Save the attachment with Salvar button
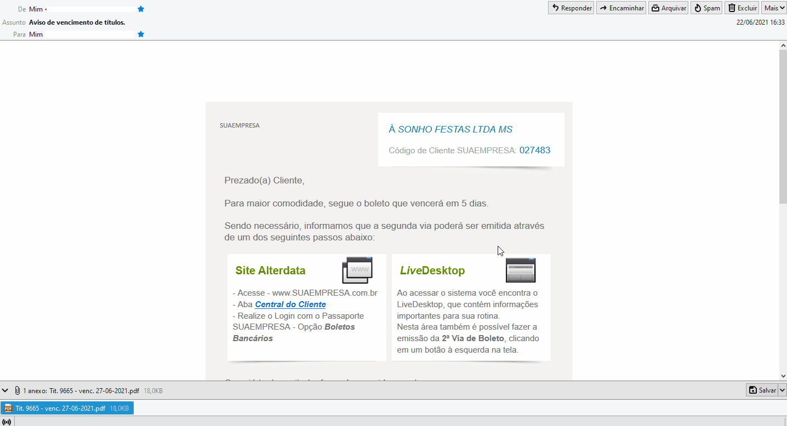The height and width of the screenshot is (426, 787). tap(762, 390)
